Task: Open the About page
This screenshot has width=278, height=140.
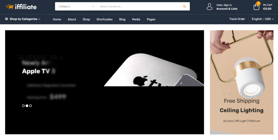Action: tap(72, 19)
